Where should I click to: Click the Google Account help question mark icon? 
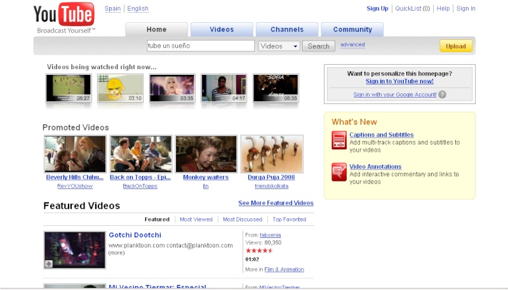point(442,95)
